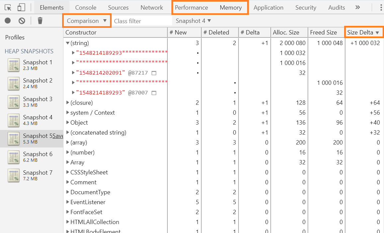Sort by the Alloc. Size column header
Screen dimensions: 384x233
pyautogui.click(x=286, y=32)
